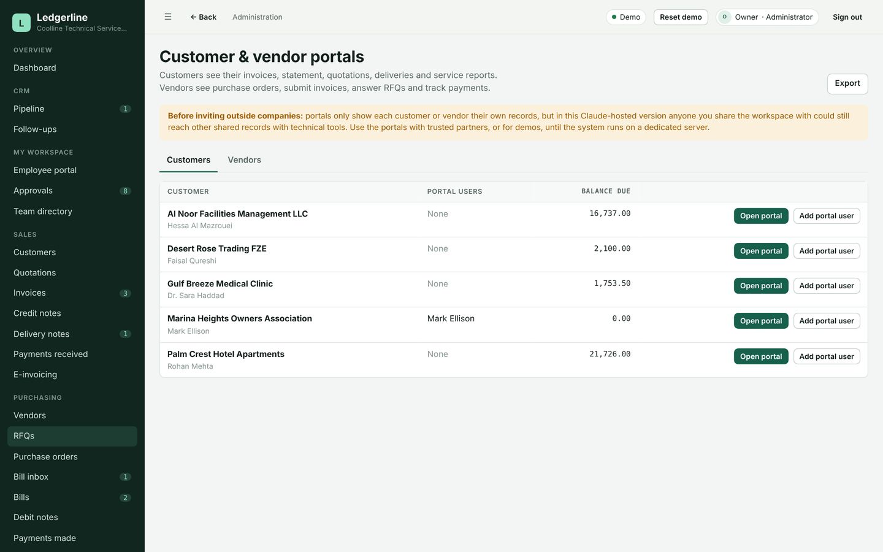Image resolution: width=883 pixels, height=552 pixels.
Task: Open portal for Al Noor Facilities Management
Action: (761, 216)
